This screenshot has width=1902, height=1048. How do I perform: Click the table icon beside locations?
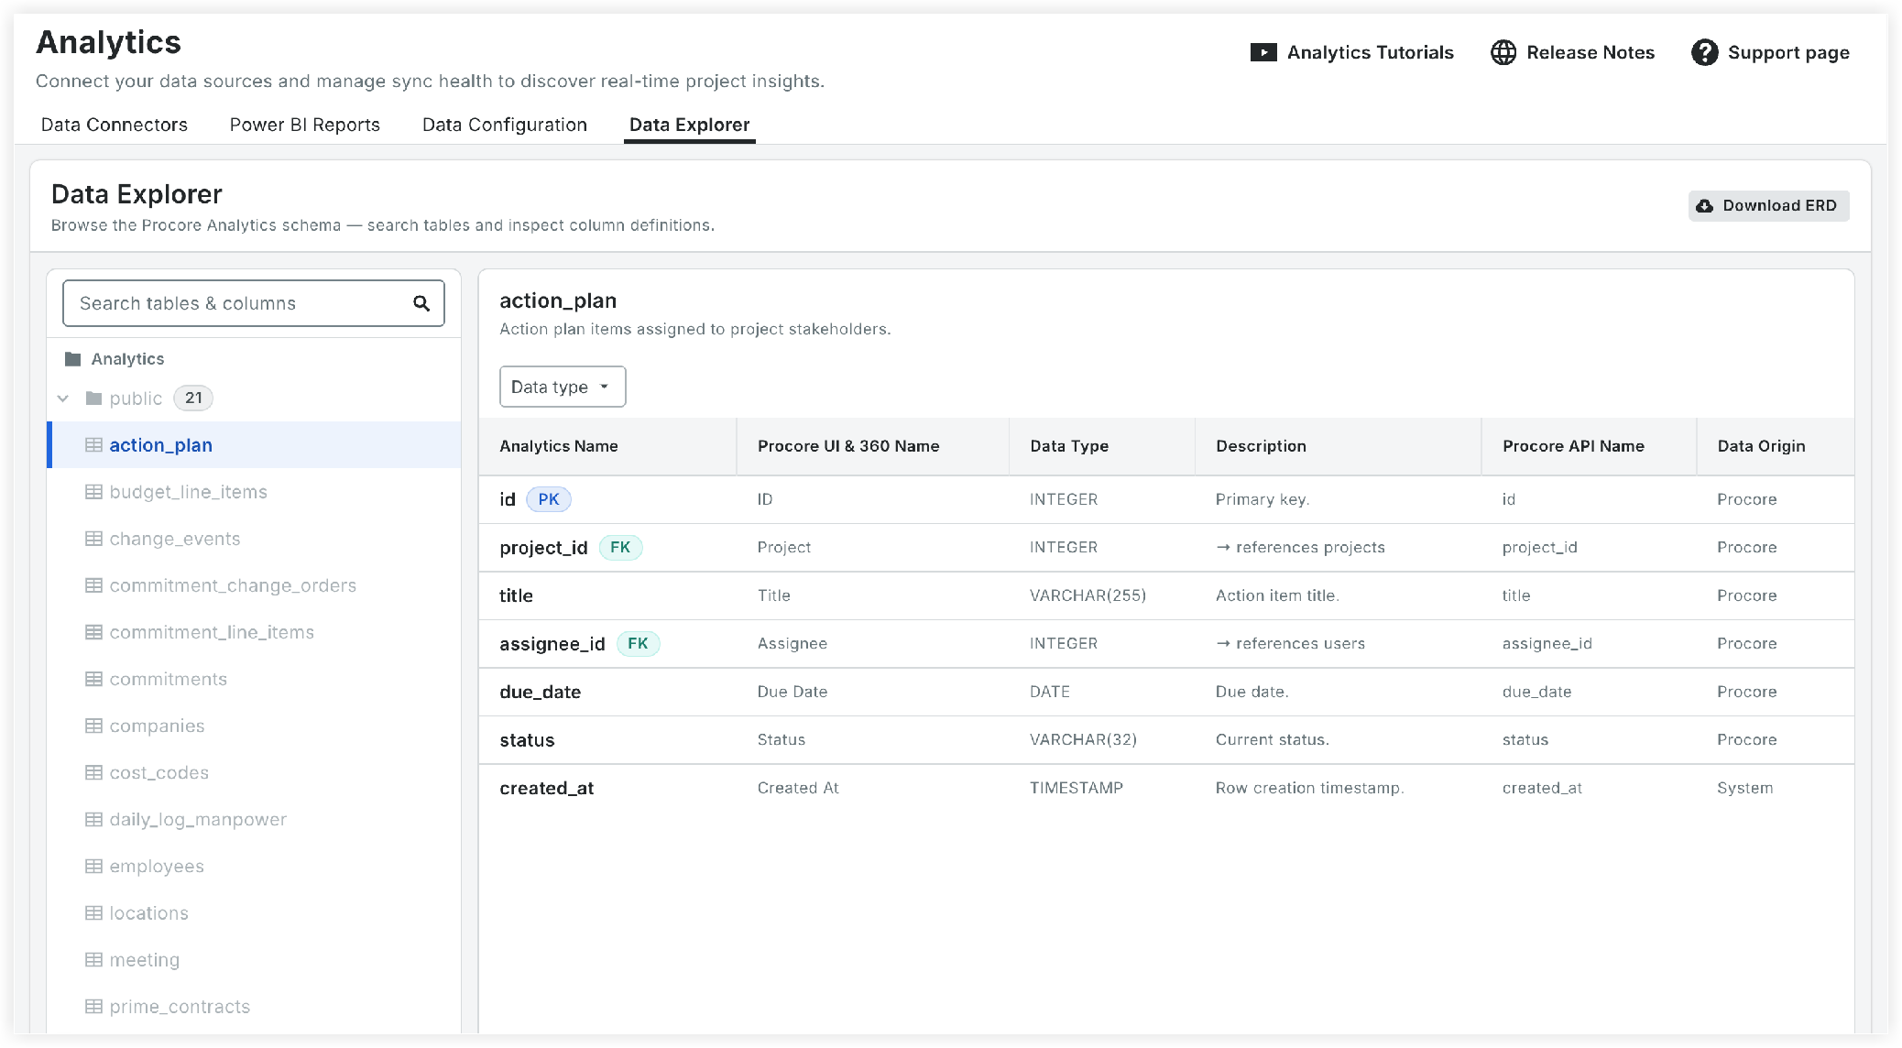click(93, 912)
